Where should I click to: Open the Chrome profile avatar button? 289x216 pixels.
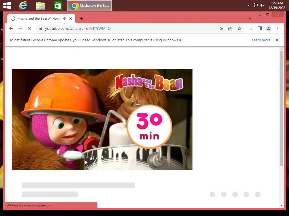(269, 28)
